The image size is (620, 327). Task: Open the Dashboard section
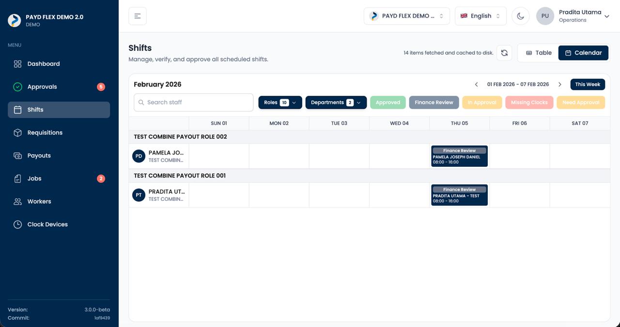(x=44, y=63)
